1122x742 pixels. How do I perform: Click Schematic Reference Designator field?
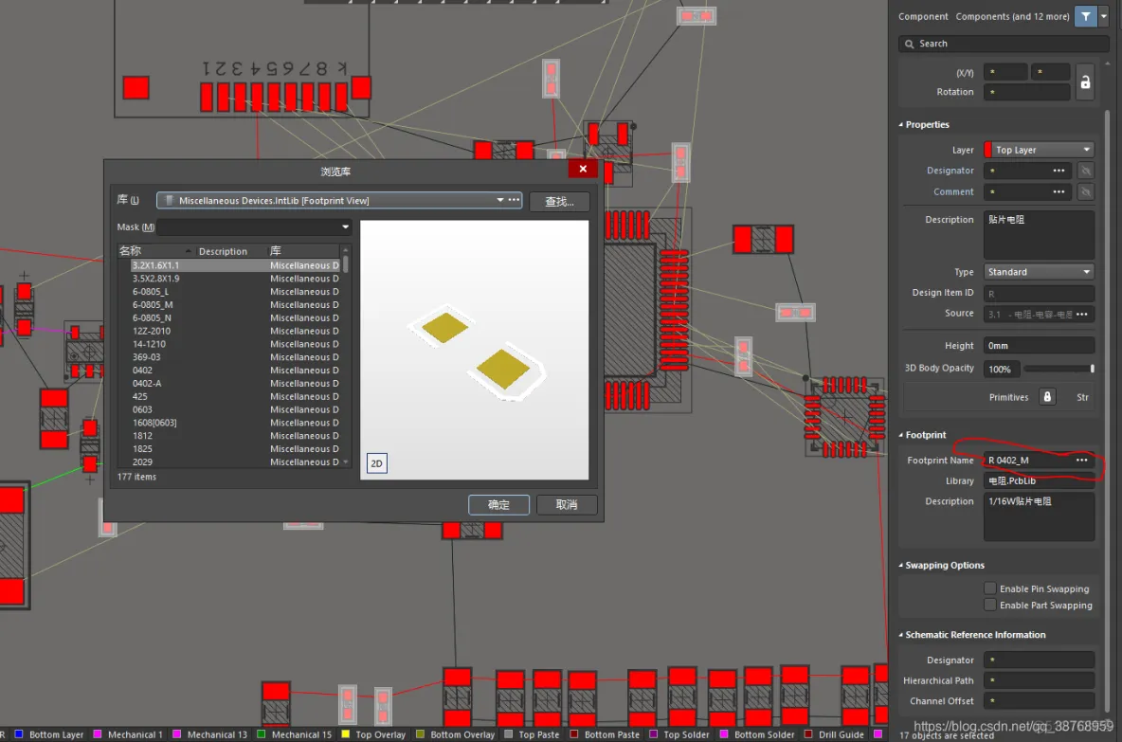[1039, 661]
